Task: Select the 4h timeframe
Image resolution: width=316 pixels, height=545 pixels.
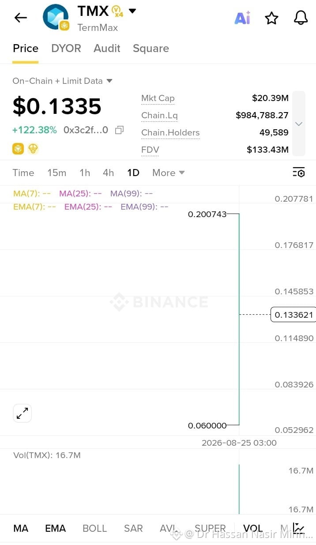Action: point(108,173)
